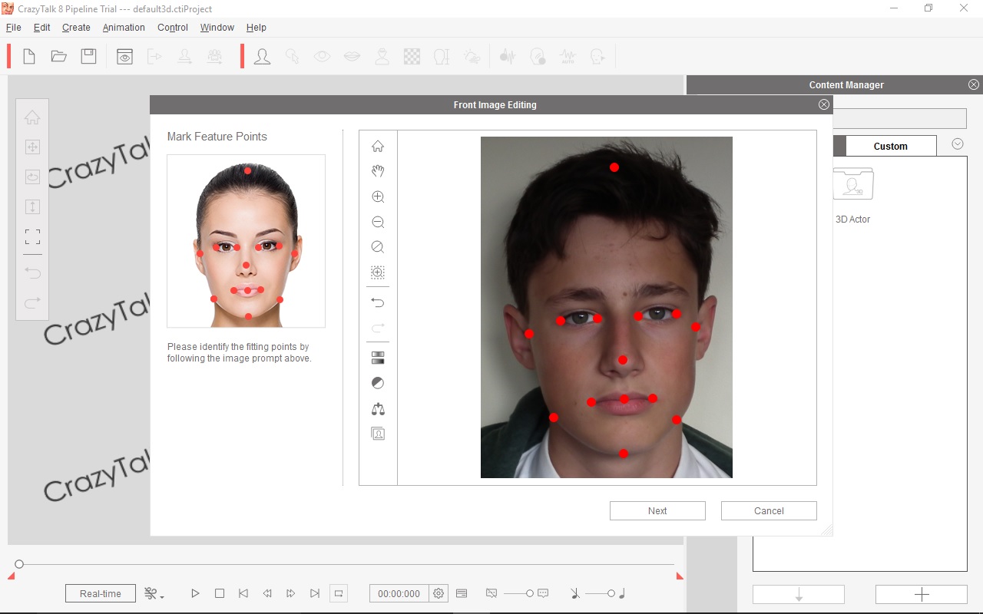Click Home view in the image editing toolbar
983x614 pixels.
point(378,147)
